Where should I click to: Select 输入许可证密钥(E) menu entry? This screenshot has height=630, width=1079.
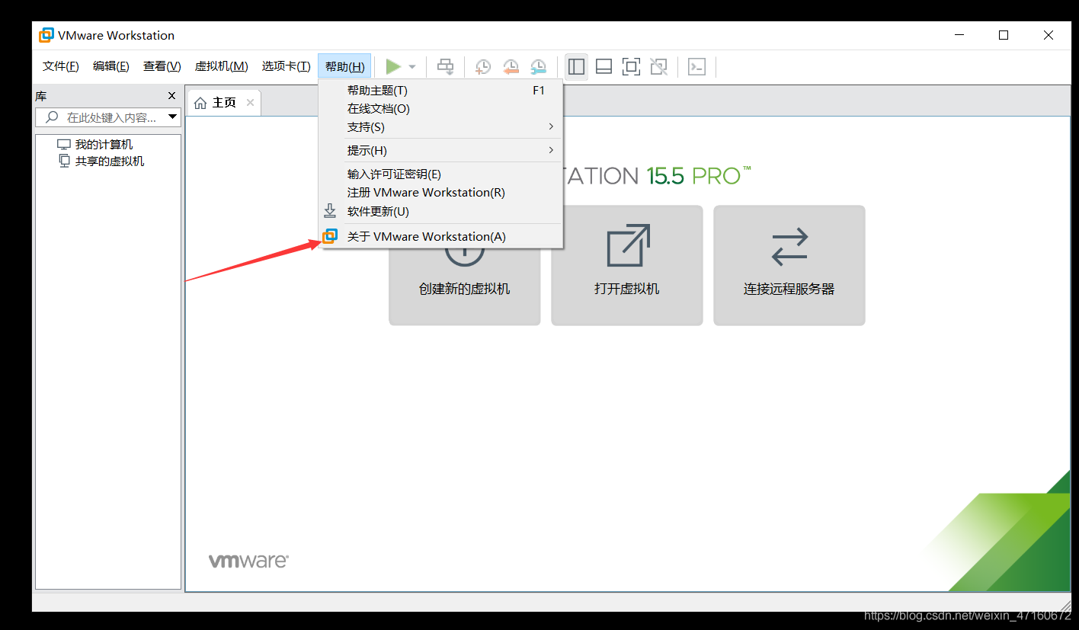tap(441, 174)
